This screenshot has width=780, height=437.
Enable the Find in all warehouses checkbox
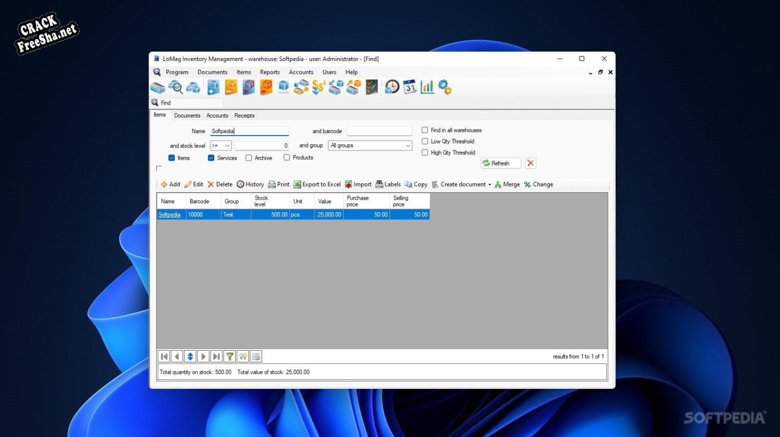click(x=425, y=130)
